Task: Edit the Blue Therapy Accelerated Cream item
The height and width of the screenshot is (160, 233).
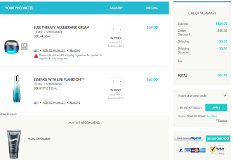Action: 36,51
